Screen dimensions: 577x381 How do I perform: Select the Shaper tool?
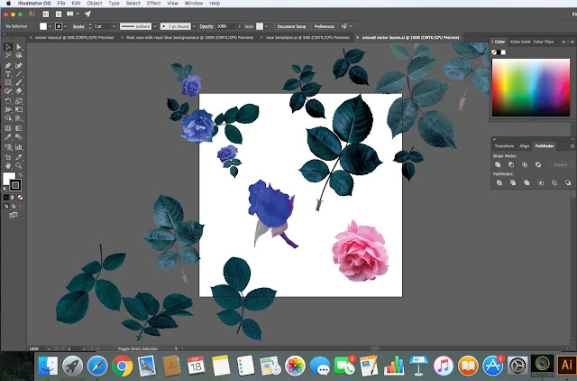point(8,91)
